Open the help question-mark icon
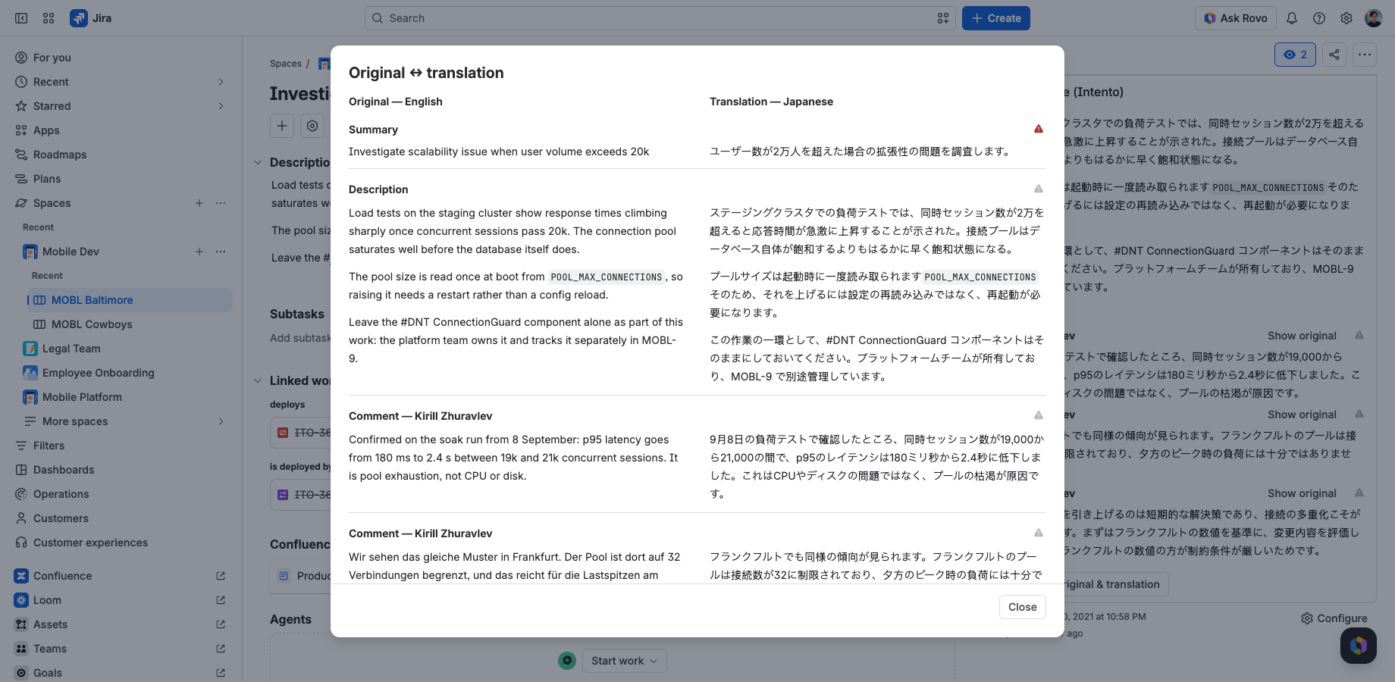Viewport: 1395px width, 682px height. point(1319,18)
